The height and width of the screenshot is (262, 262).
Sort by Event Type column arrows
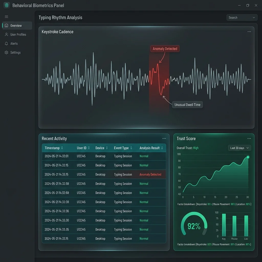(x=131, y=148)
